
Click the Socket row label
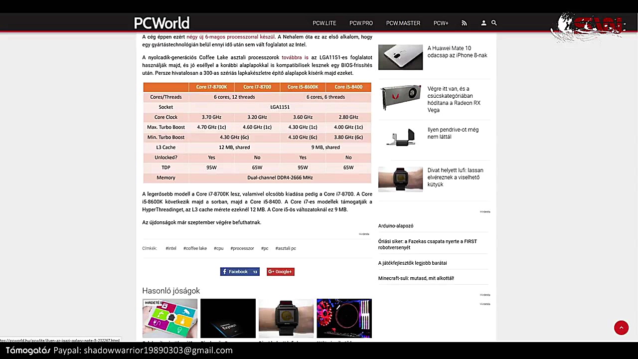coord(166,107)
